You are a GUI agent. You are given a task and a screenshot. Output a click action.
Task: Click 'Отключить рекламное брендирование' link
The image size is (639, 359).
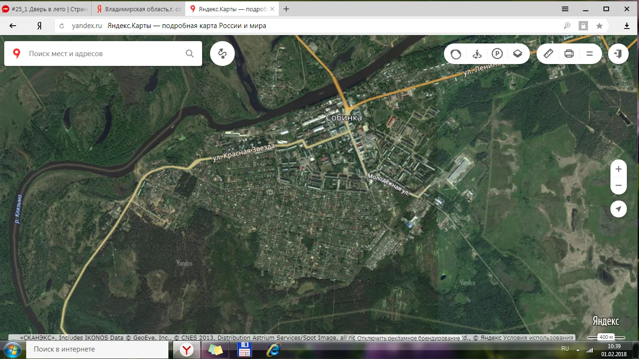pos(409,338)
